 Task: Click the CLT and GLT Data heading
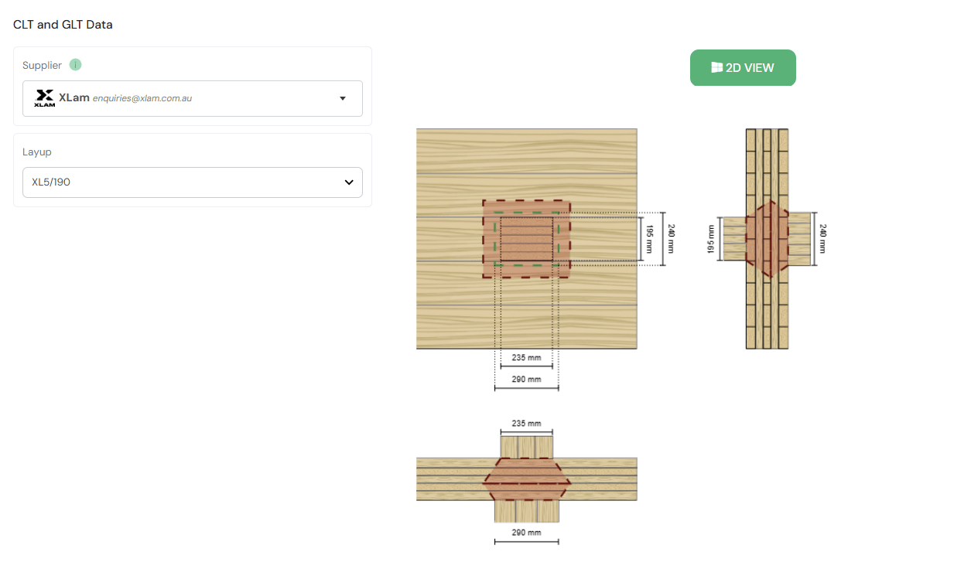63,25
